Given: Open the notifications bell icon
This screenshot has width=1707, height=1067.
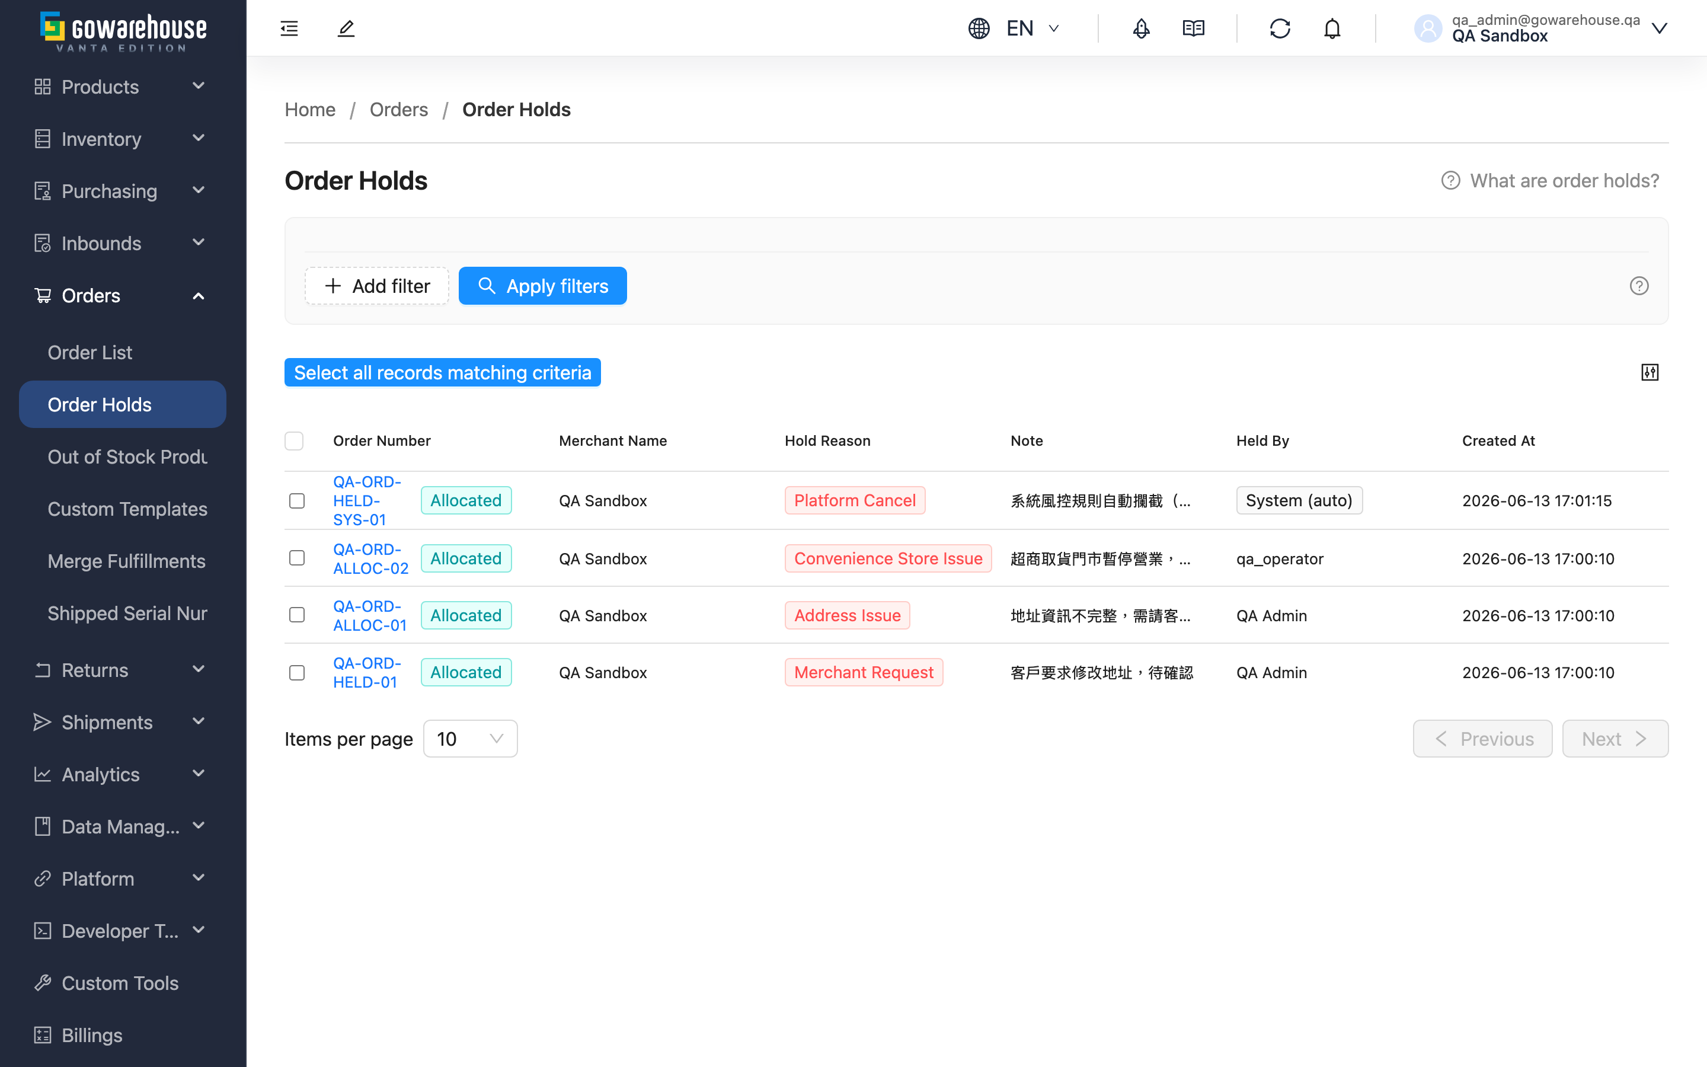Looking at the screenshot, I should pos(1332,28).
